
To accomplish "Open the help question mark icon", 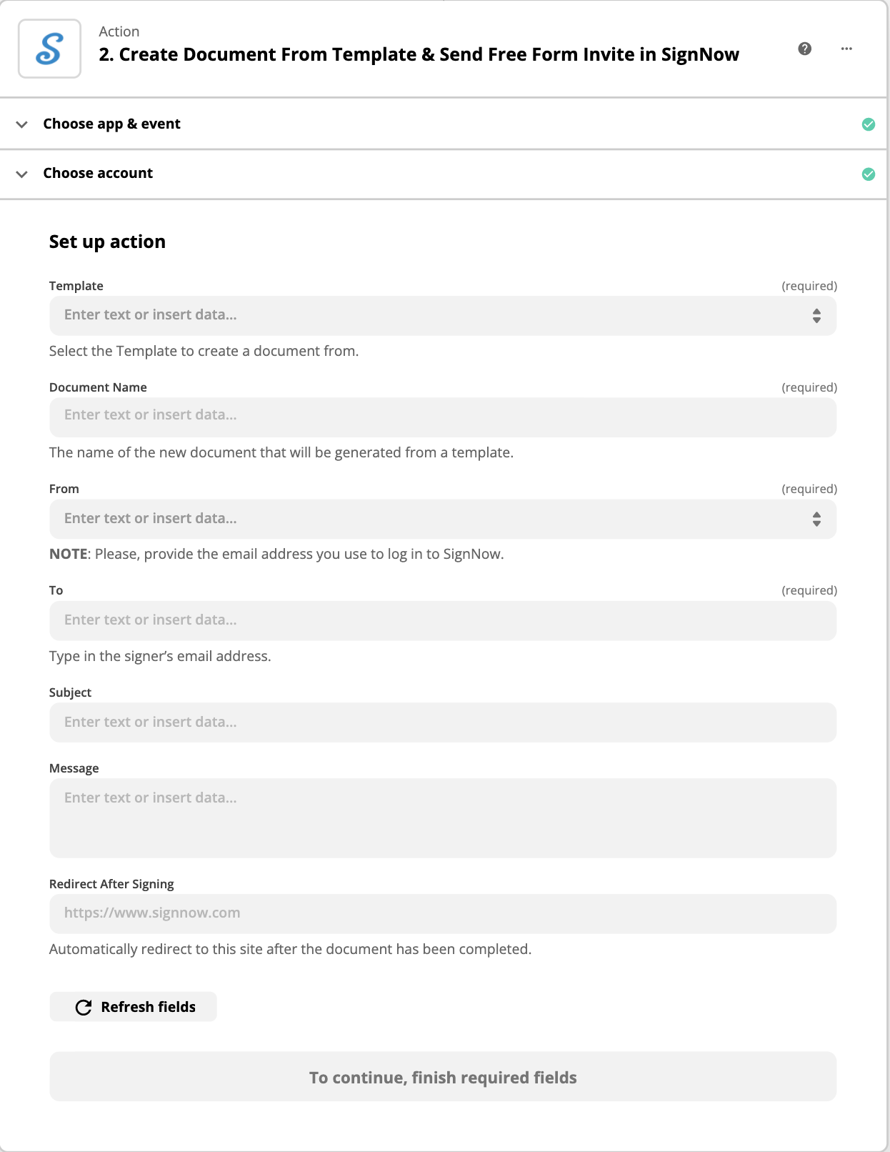I will pos(804,49).
